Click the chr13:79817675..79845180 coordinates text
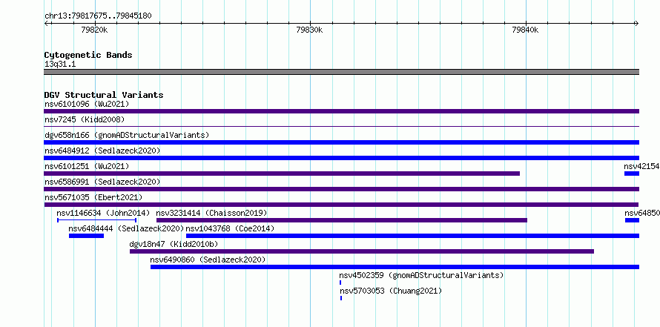Screen dimensions: 660x327 pos(98,16)
